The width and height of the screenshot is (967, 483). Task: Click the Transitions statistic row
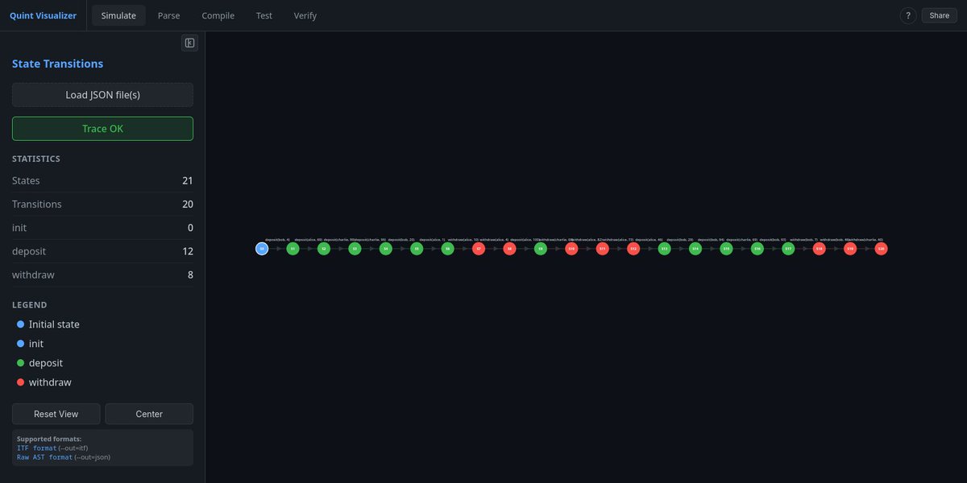[x=102, y=204]
